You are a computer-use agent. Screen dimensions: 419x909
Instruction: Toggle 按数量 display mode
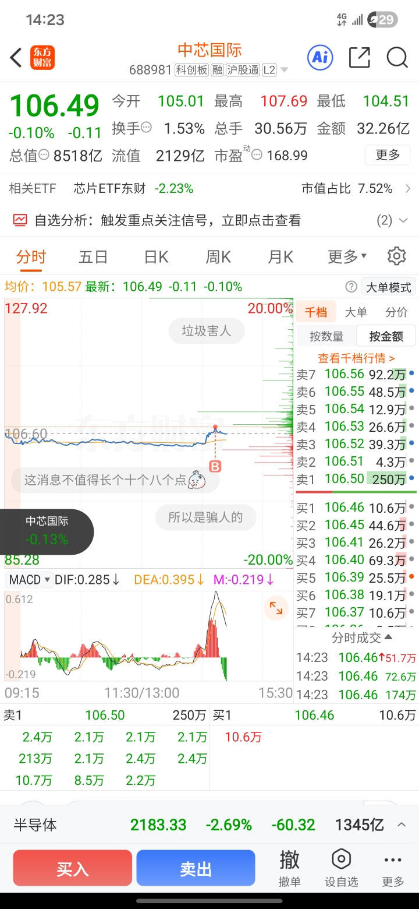[x=326, y=336]
